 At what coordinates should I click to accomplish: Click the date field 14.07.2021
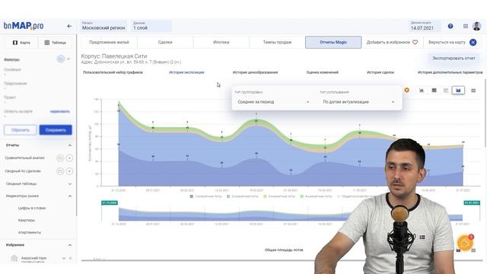coord(425,26)
